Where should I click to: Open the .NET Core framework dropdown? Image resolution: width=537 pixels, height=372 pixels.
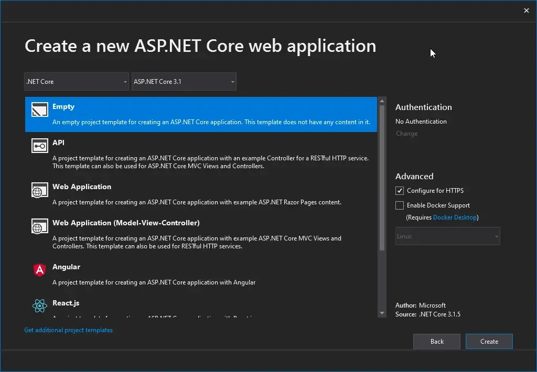coord(76,81)
